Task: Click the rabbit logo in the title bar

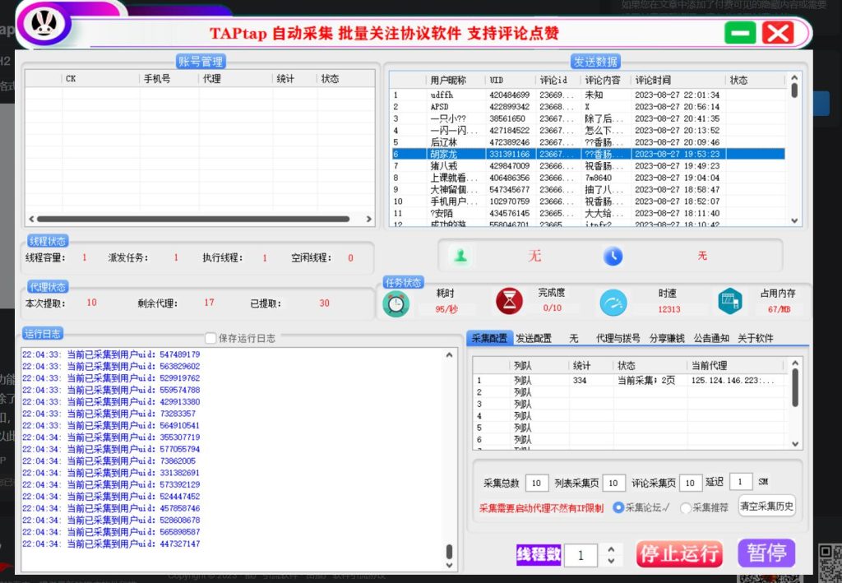Action: click(x=45, y=22)
